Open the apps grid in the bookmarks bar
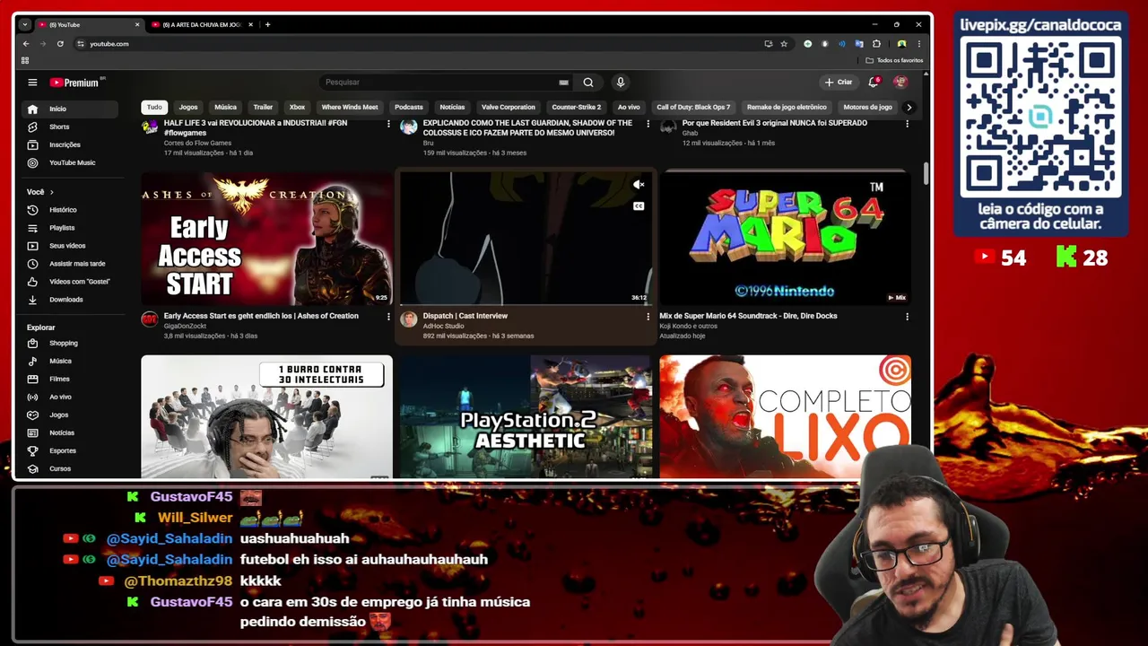Image resolution: width=1148 pixels, height=646 pixels. click(x=25, y=60)
